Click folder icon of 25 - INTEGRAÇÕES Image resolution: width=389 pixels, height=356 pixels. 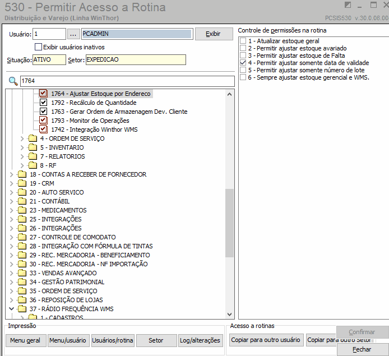click(x=22, y=219)
